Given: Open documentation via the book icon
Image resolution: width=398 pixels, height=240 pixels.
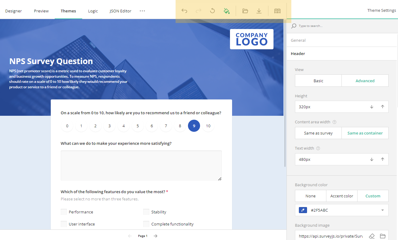Looking at the screenshot, I should point(277,11).
